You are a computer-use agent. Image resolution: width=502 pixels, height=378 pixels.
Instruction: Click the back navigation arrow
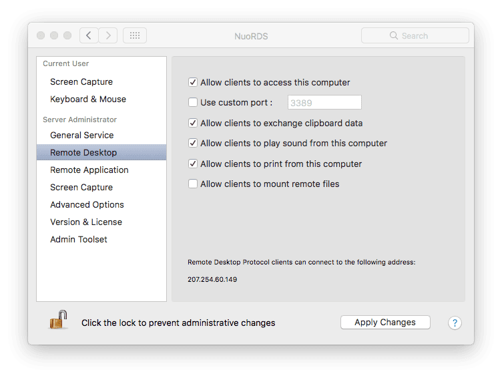[89, 35]
